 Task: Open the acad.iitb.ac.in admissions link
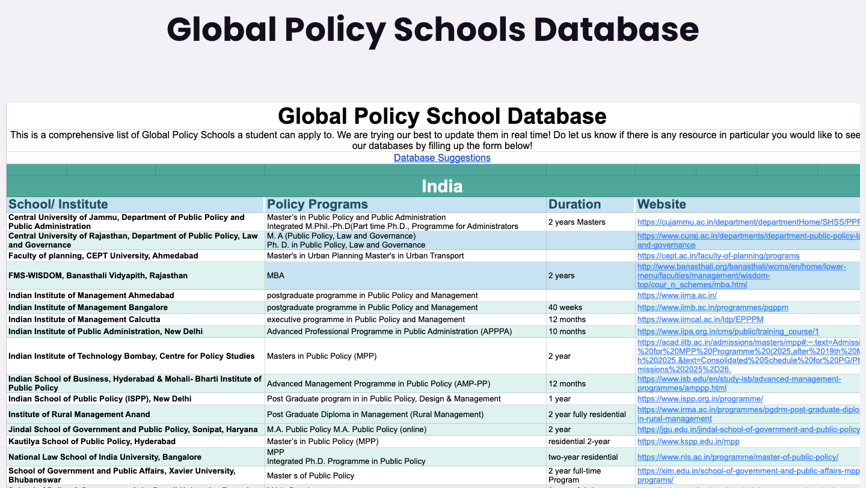pos(749,356)
